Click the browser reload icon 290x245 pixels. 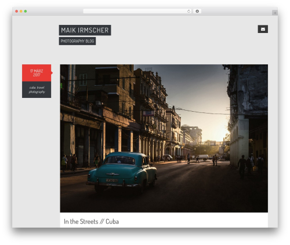tap(188, 12)
